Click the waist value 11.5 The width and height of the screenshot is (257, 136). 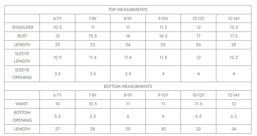click(198, 104)
